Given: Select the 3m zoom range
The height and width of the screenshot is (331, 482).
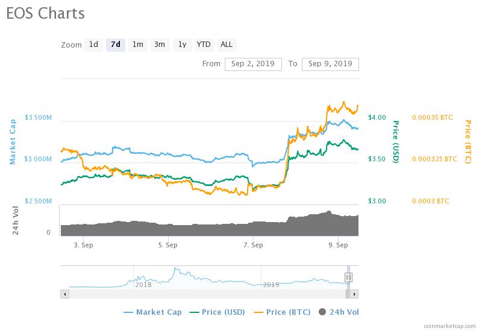Looking at the screenshot, I should point(160,45).
